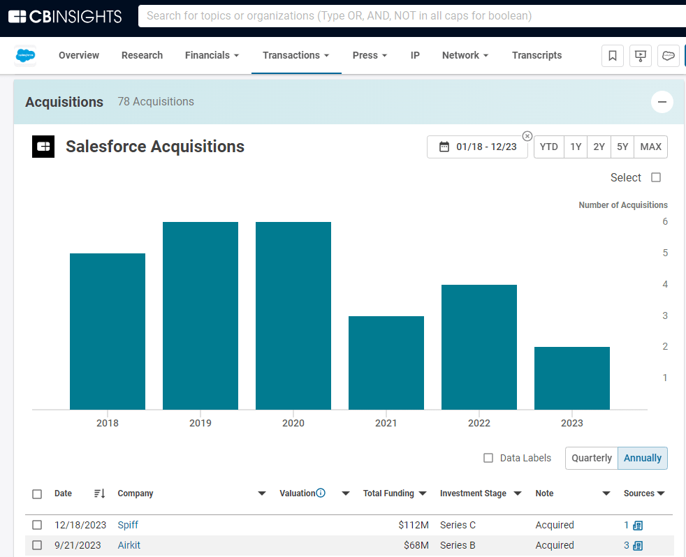Open the Spiff company link
Screen dimensions: 686x557
point(128,525)
